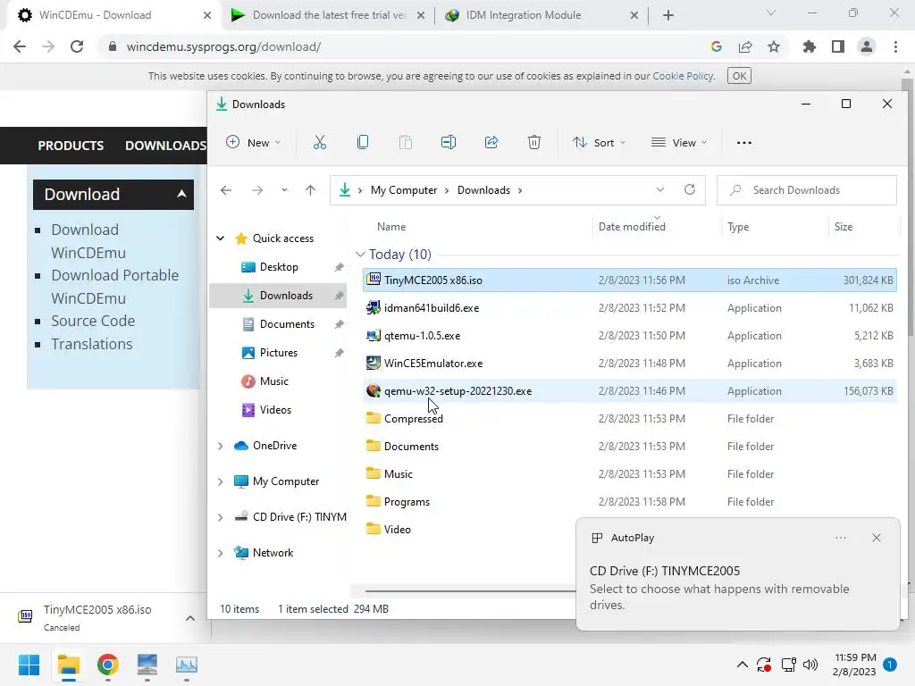Go up one folder level in Explorer

[x=310, y=190]
